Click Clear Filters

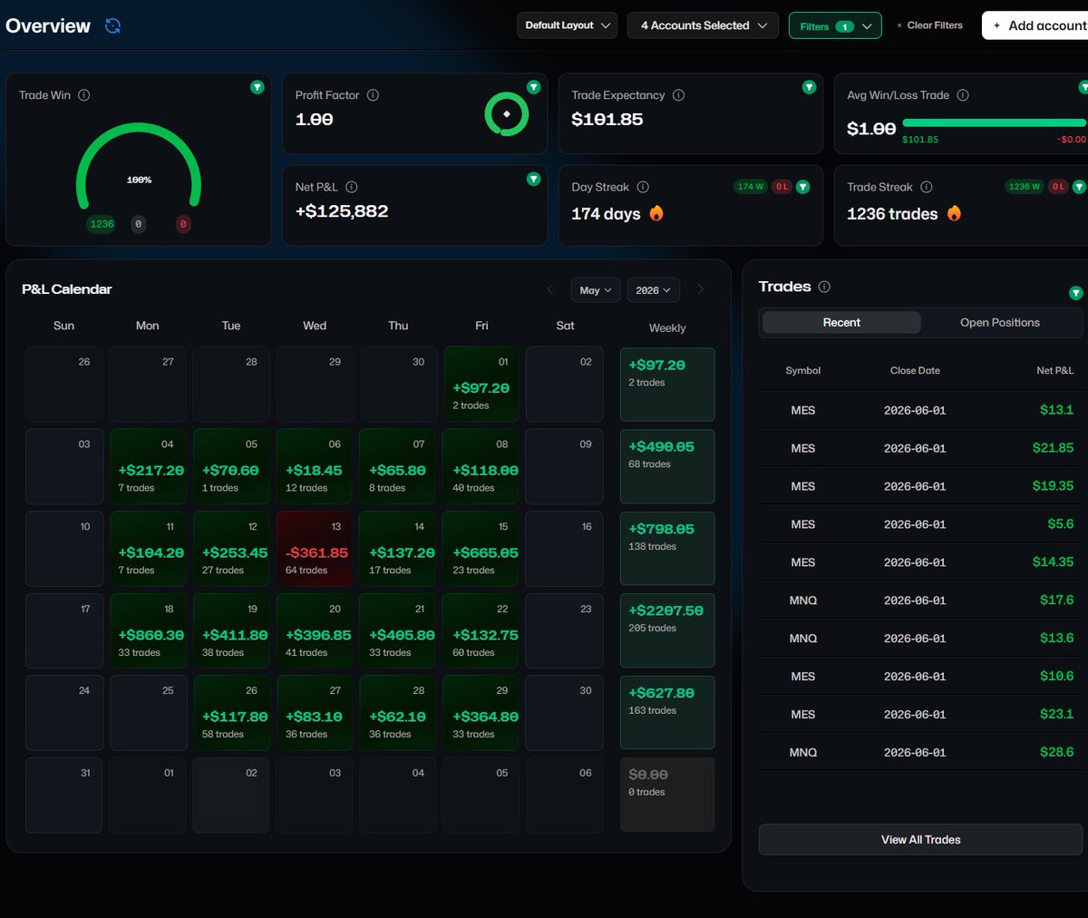click(929, 25)
